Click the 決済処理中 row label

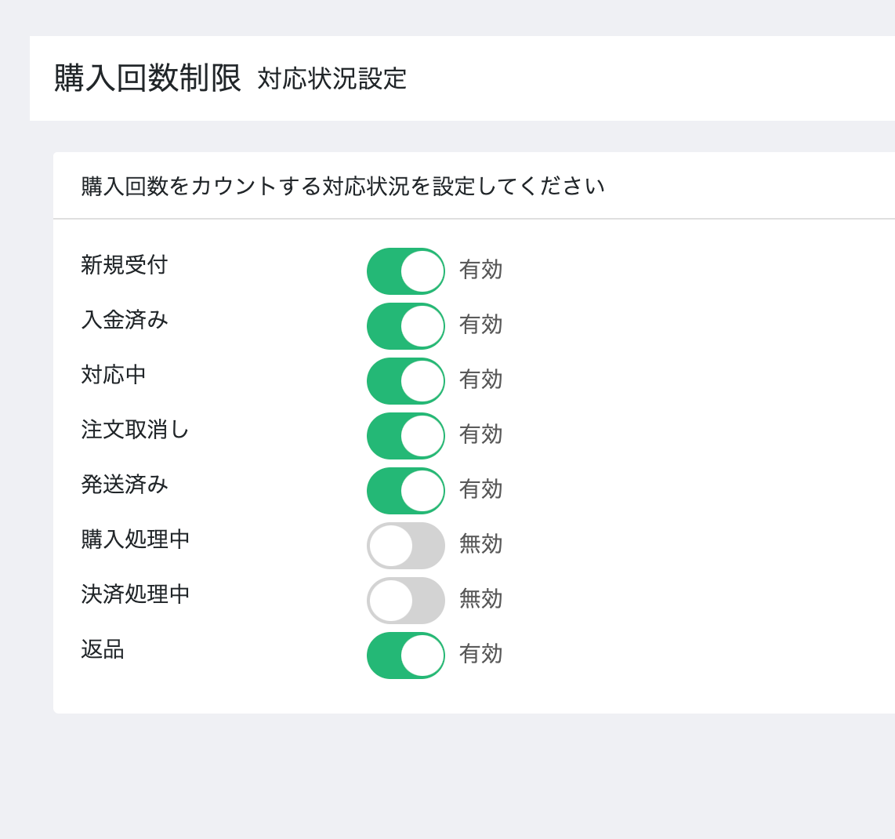(x=136, y=594)
